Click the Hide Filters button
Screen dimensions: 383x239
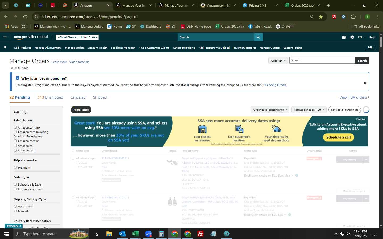pyautogui.click(x=81, y=110)
